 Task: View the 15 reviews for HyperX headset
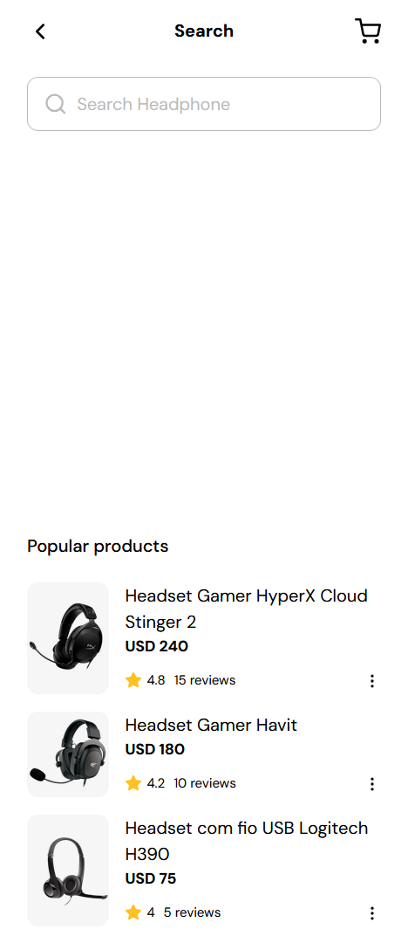coord(205,680)
